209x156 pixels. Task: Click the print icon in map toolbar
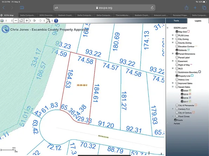pos(2,21)
